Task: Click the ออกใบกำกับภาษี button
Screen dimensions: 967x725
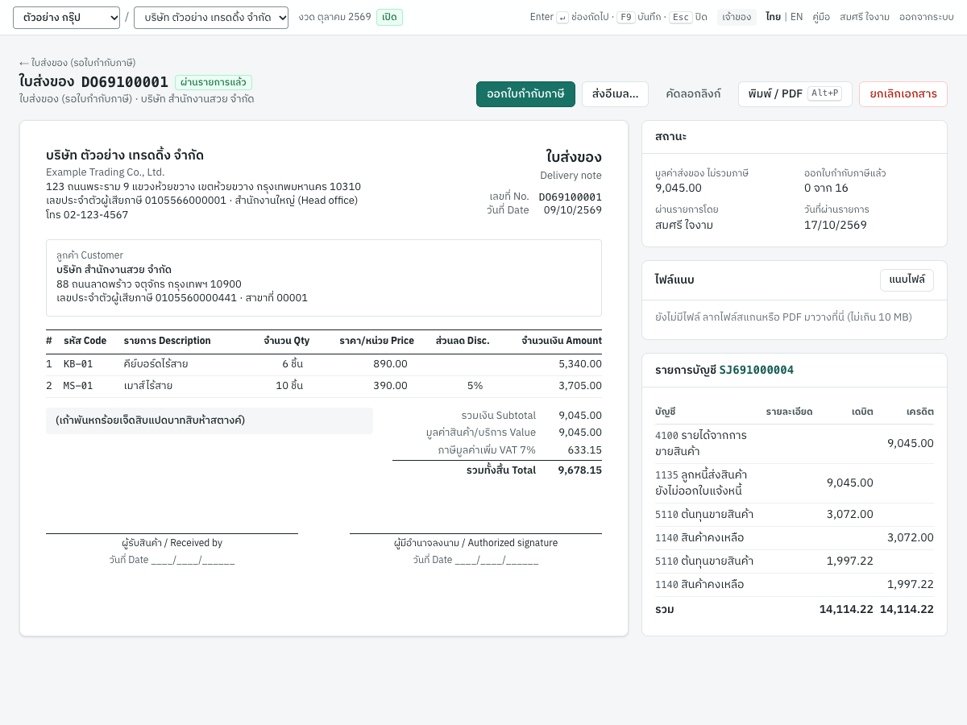Action: pos(525,94)
